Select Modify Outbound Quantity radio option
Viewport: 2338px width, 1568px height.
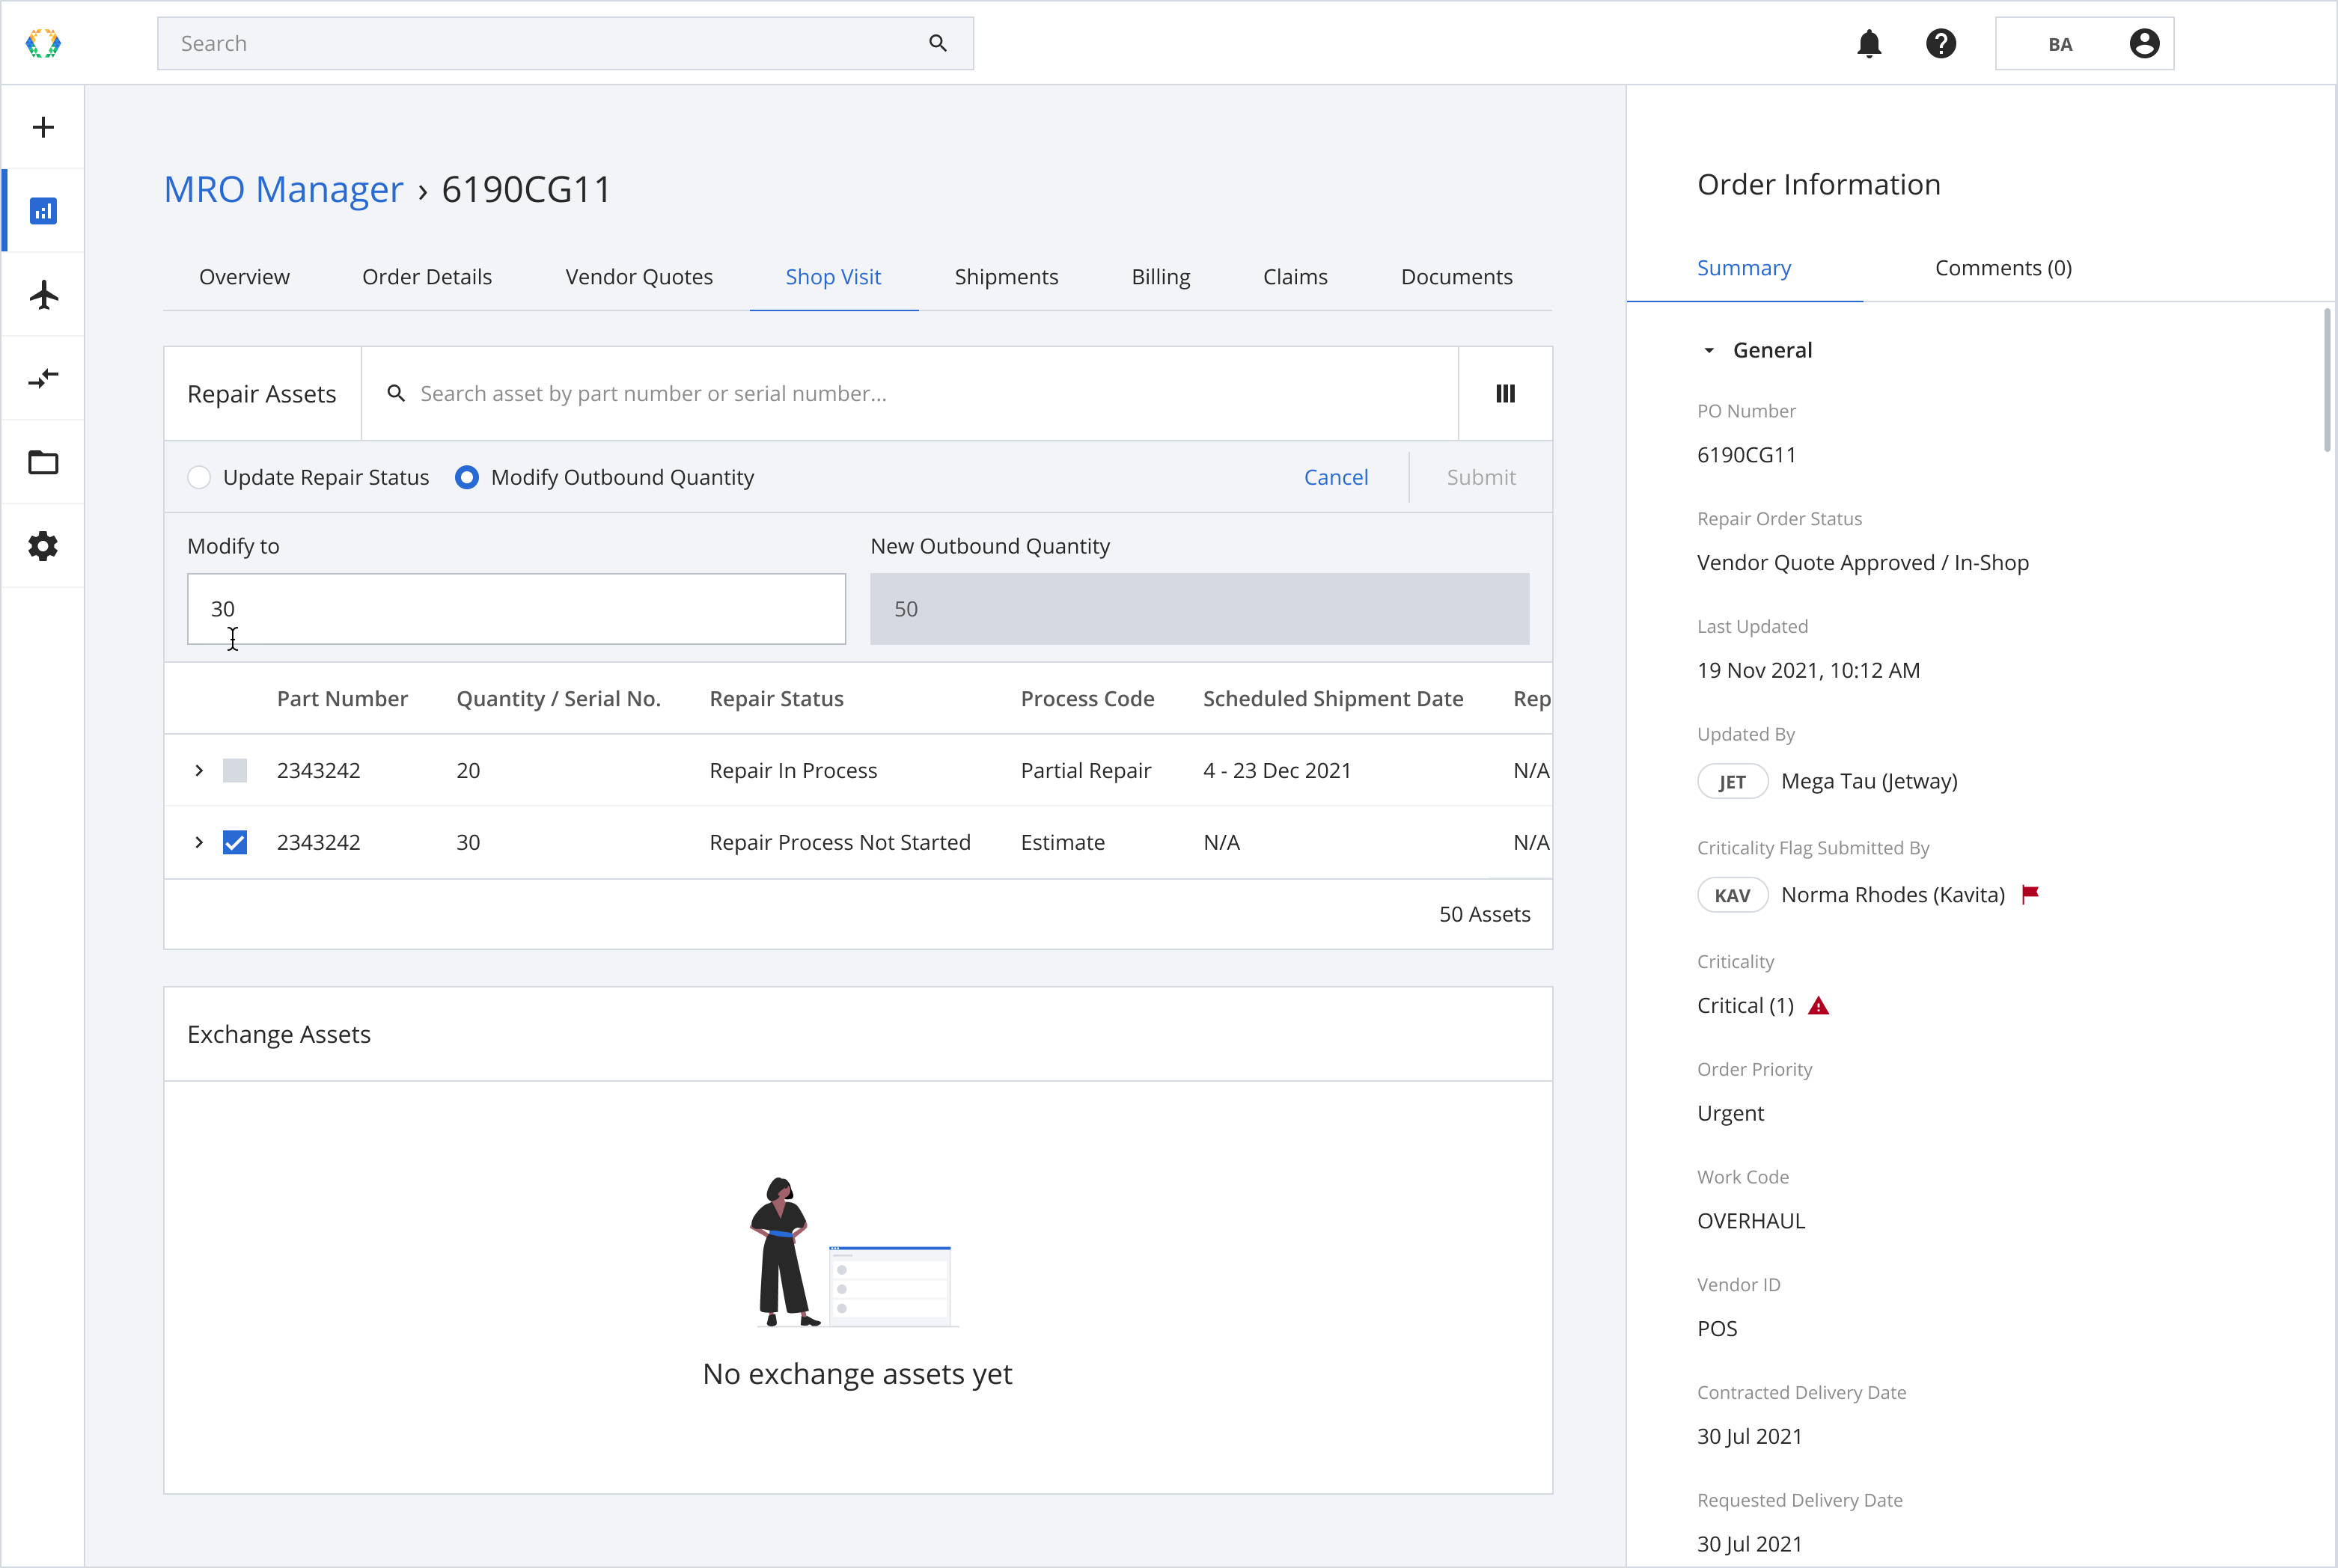[x=466, y=477]
